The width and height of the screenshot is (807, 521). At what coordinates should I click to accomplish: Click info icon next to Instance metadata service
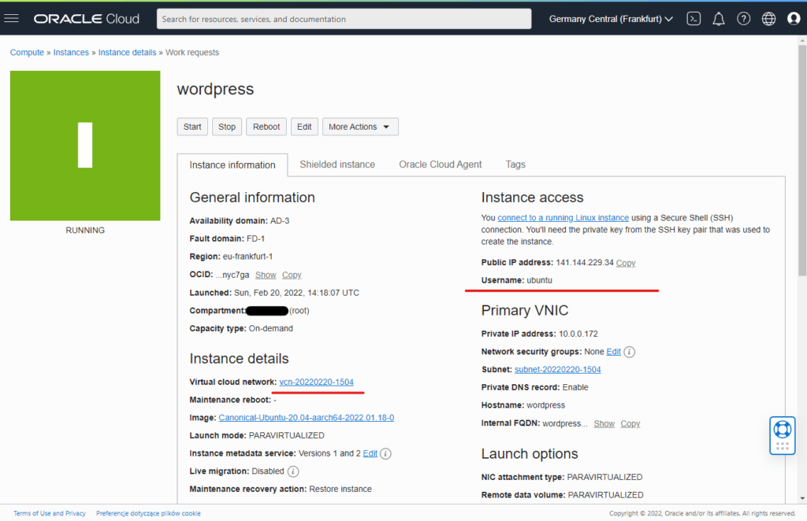click(x=385, y=453)
